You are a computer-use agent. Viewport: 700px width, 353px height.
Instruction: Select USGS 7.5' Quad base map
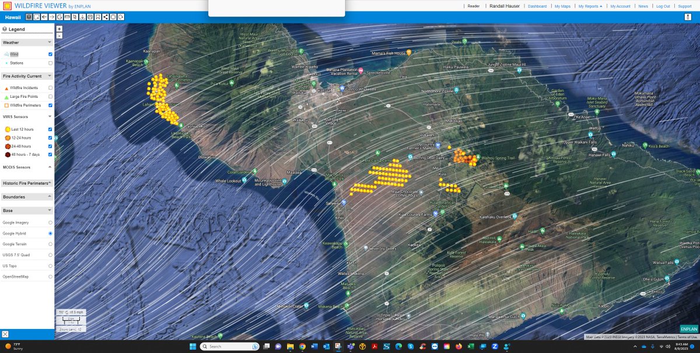coord(51,255)
